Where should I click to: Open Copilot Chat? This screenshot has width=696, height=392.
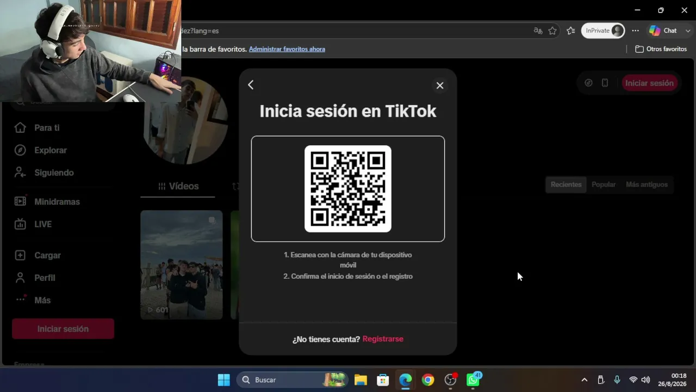click(x=663, y=31)
